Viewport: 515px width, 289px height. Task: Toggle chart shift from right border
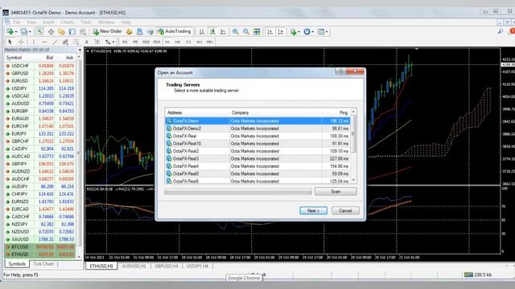[x=281, y=32]
